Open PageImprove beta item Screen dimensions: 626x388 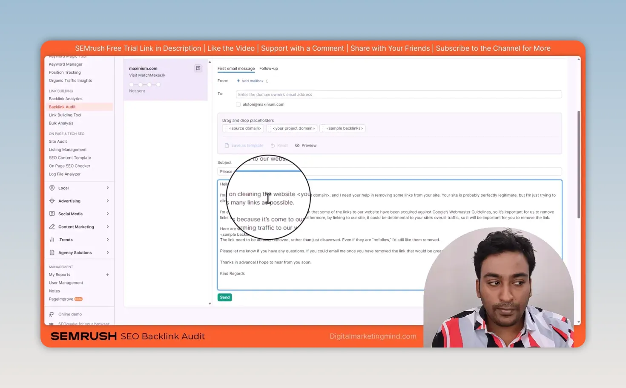pyautogui.click(x=66, y=299)
